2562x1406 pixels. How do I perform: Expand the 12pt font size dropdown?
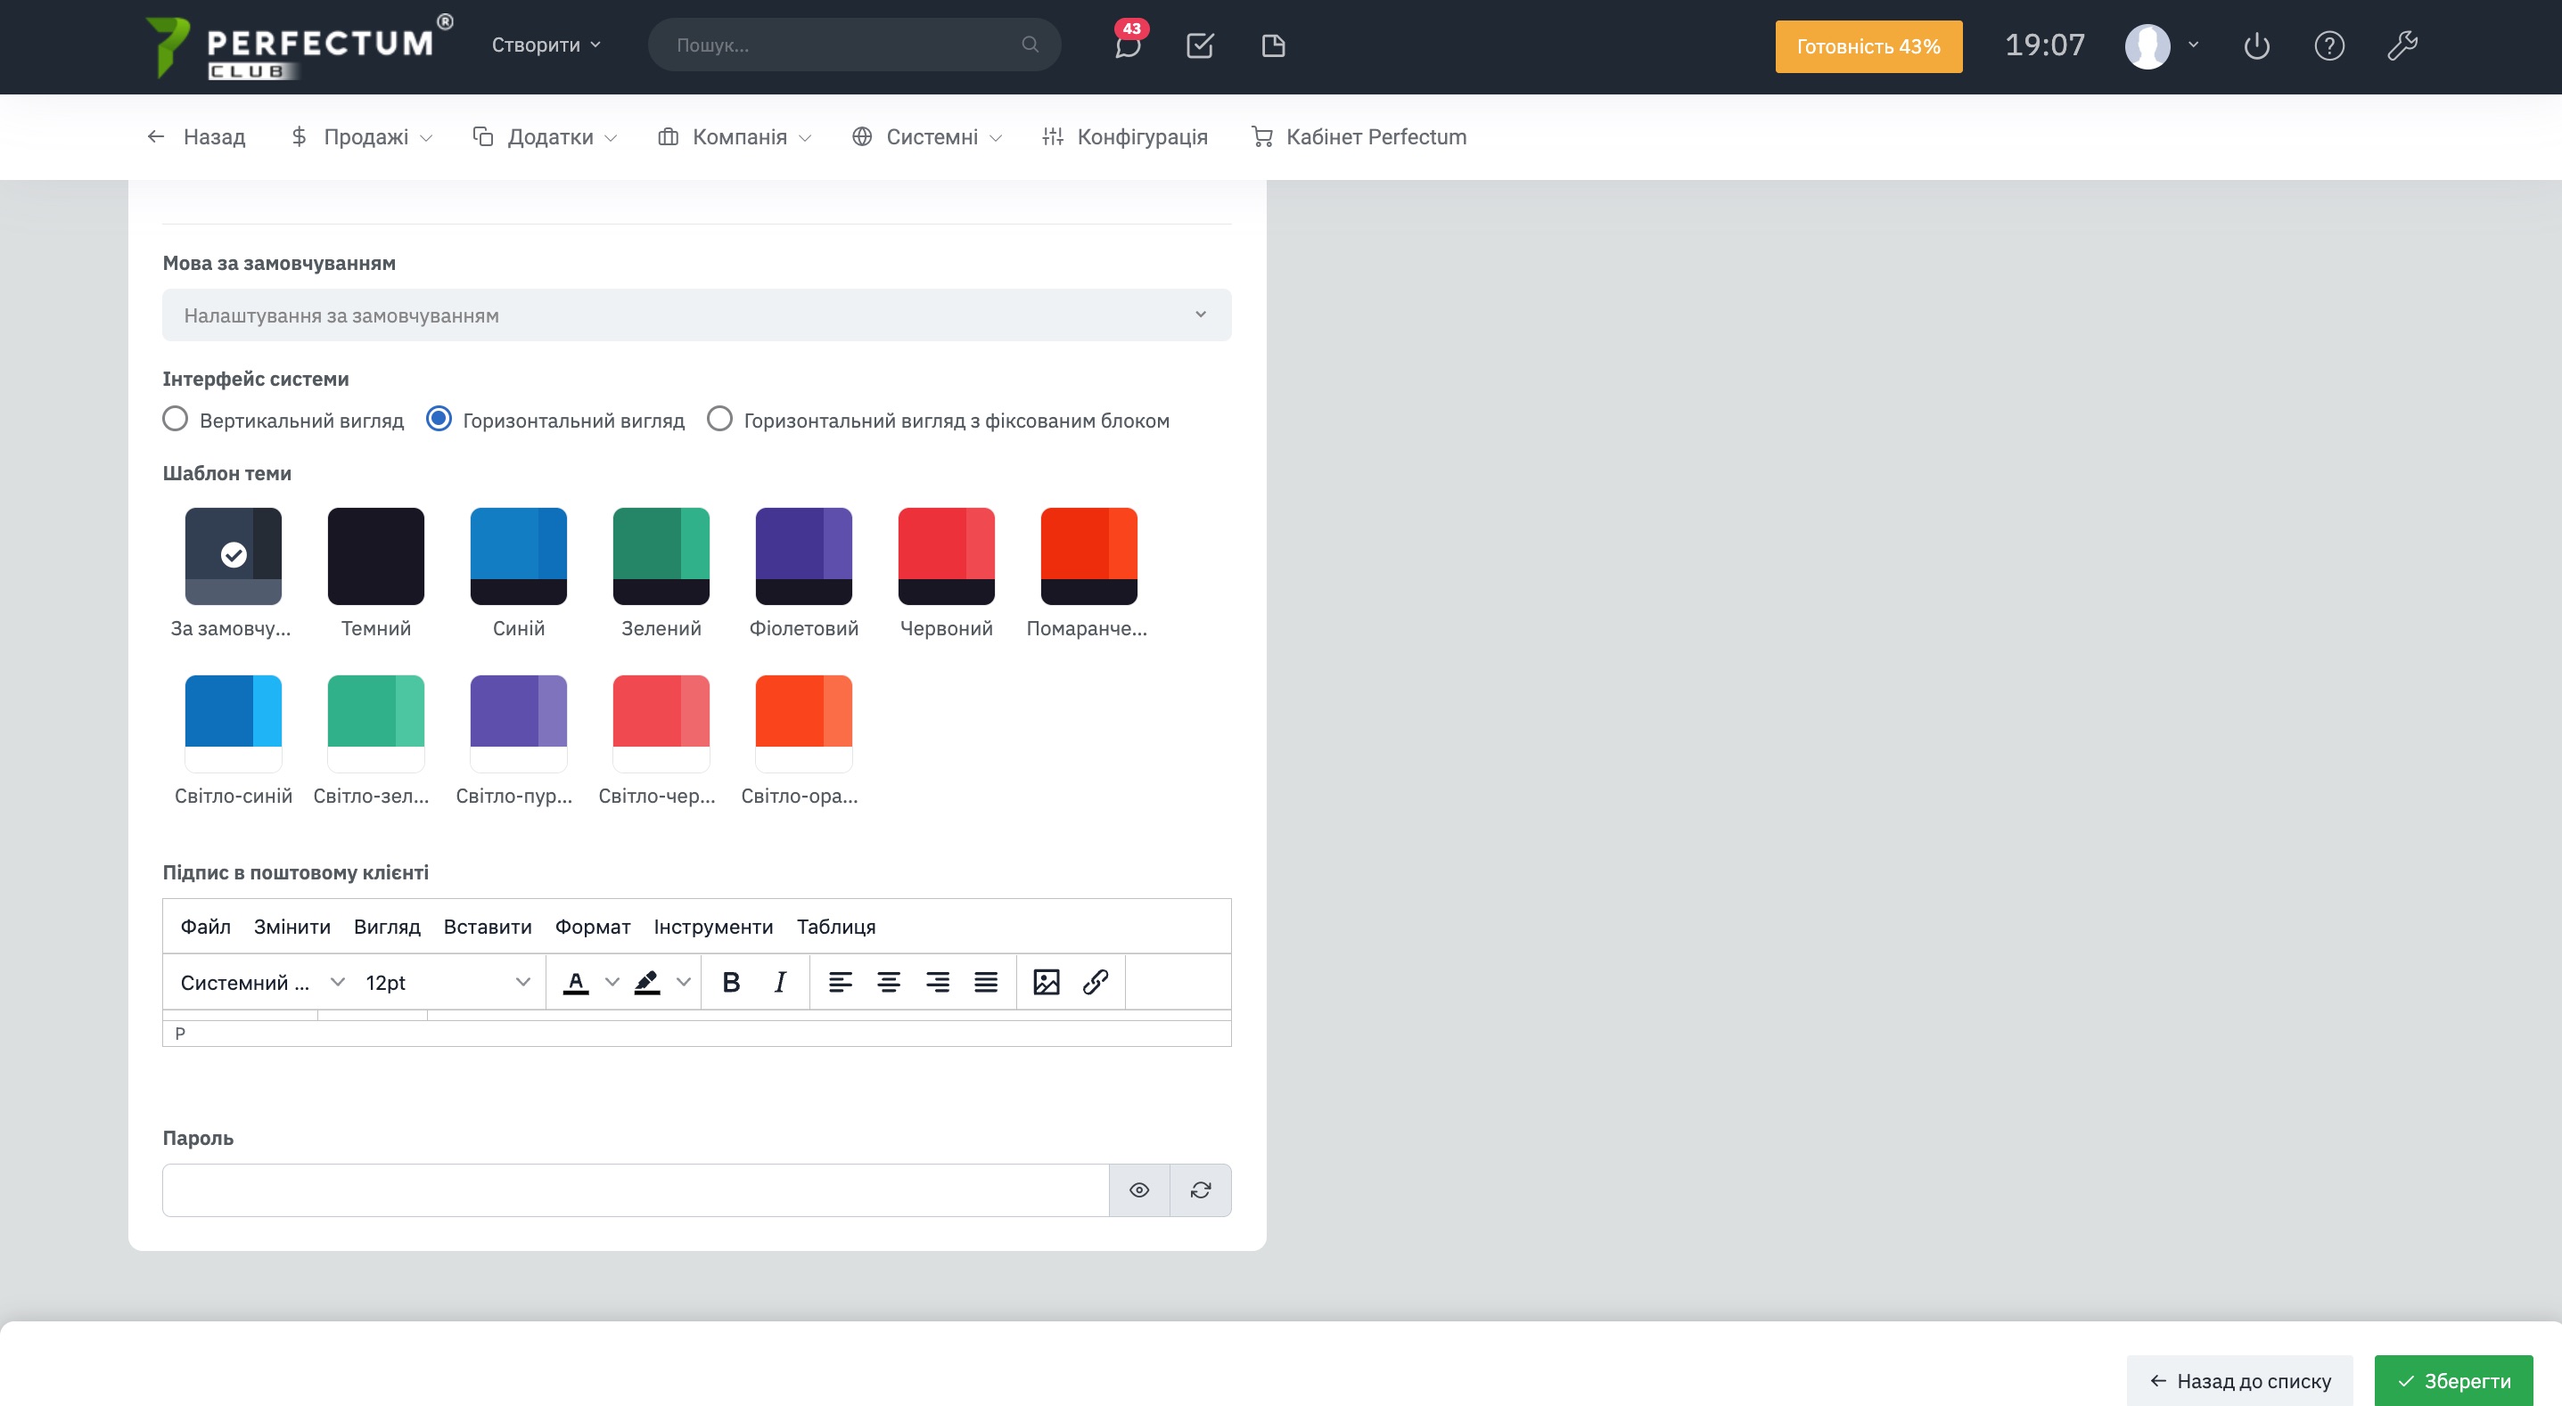pos(447,983)
